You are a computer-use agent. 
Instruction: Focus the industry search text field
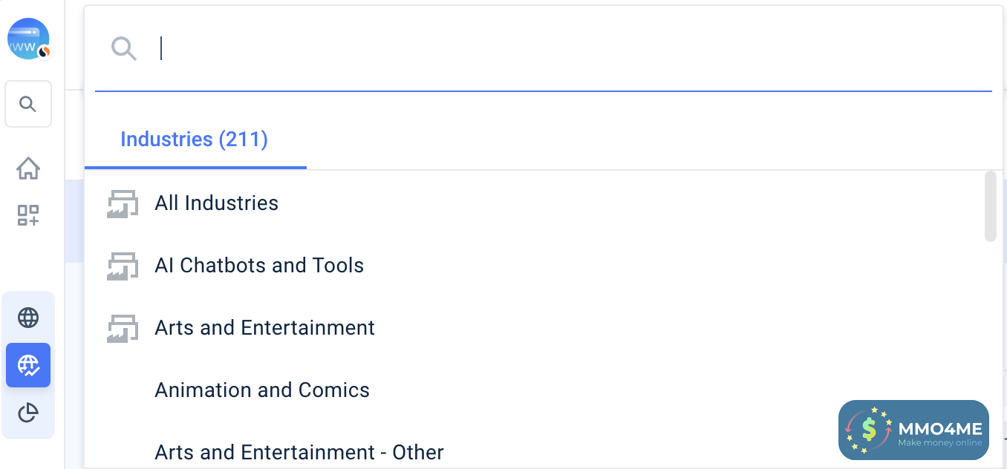pyautogui.click(x=564, y=49)
